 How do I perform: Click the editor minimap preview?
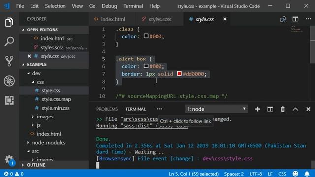point(297,29)
